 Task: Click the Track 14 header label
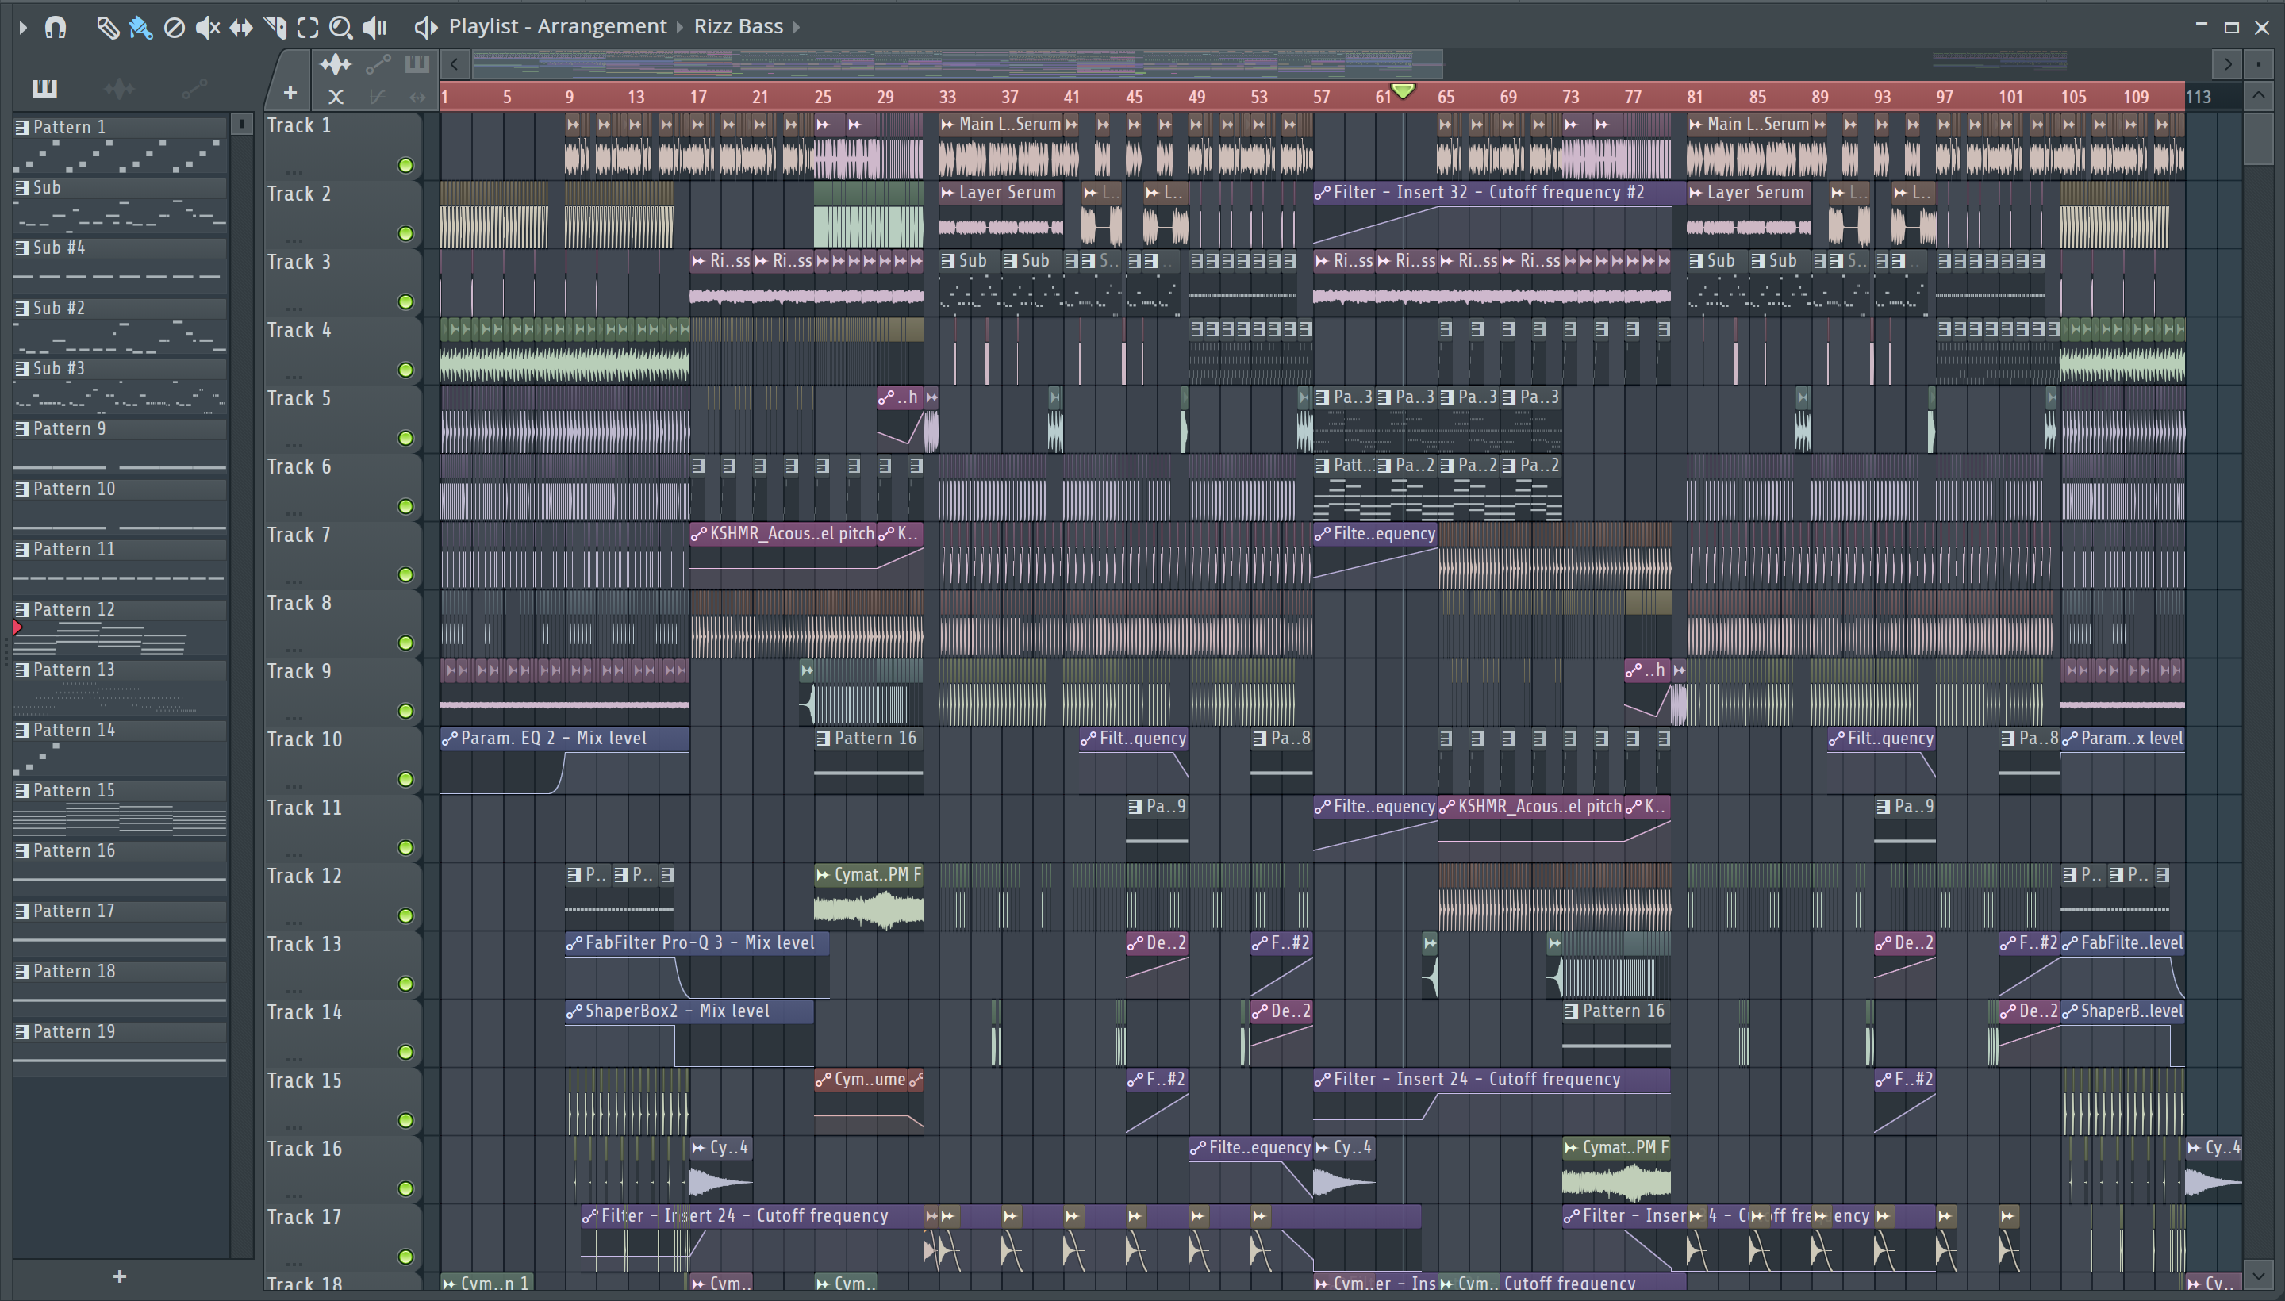305,1012
